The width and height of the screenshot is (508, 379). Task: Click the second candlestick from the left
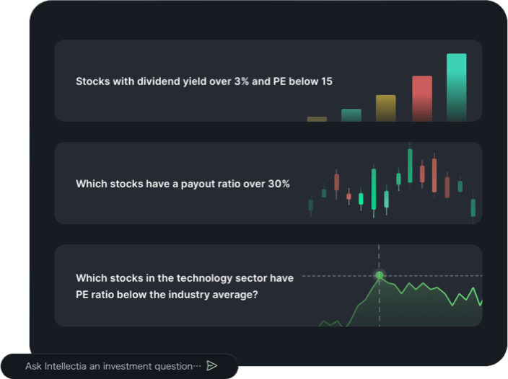(x=324, y=192)
